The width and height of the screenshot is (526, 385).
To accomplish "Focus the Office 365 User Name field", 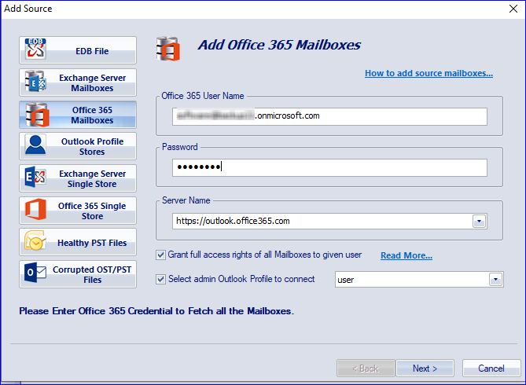I will [329, 116].
